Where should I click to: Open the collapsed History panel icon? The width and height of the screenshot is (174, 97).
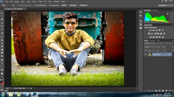click(x=141, y=12)
